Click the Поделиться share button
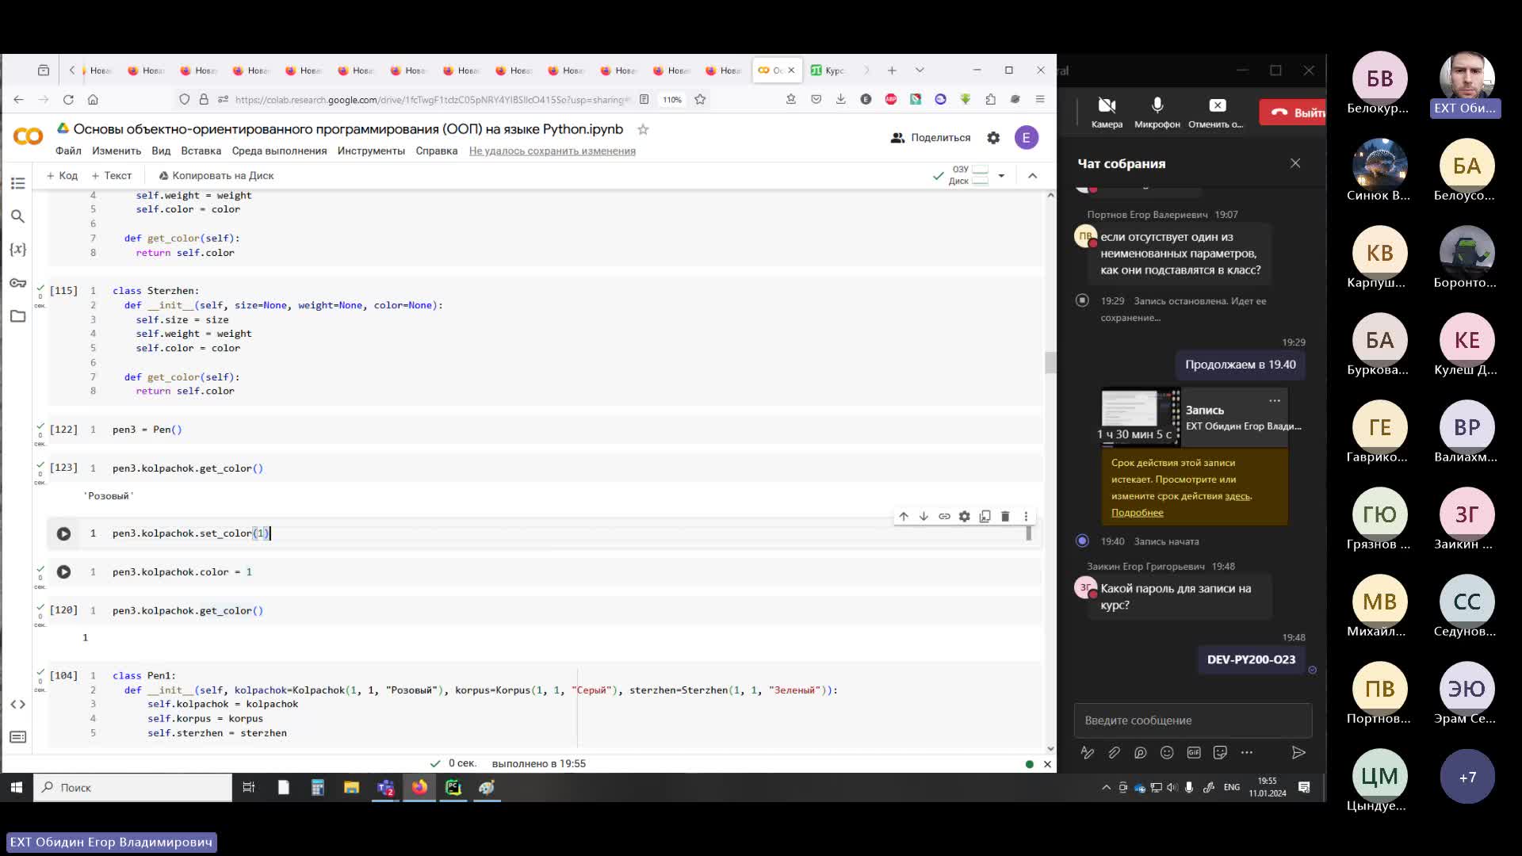The width and height of the screenshot is (1522, 856). (931, 138)
